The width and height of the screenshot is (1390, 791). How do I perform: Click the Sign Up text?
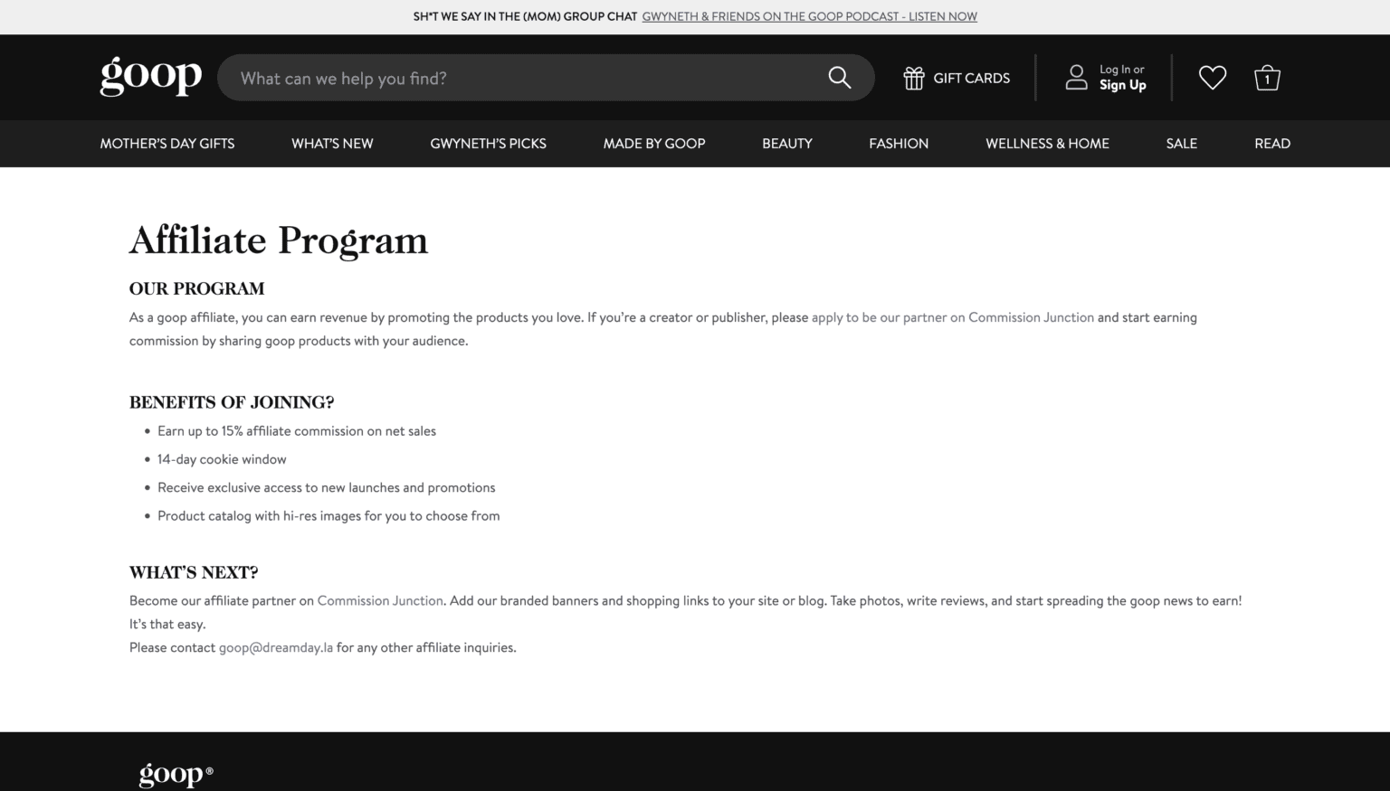point(1122,85)
